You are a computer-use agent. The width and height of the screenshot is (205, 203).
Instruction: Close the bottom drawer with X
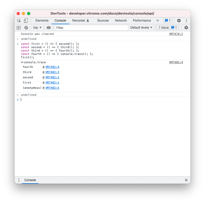coord(186,180)
